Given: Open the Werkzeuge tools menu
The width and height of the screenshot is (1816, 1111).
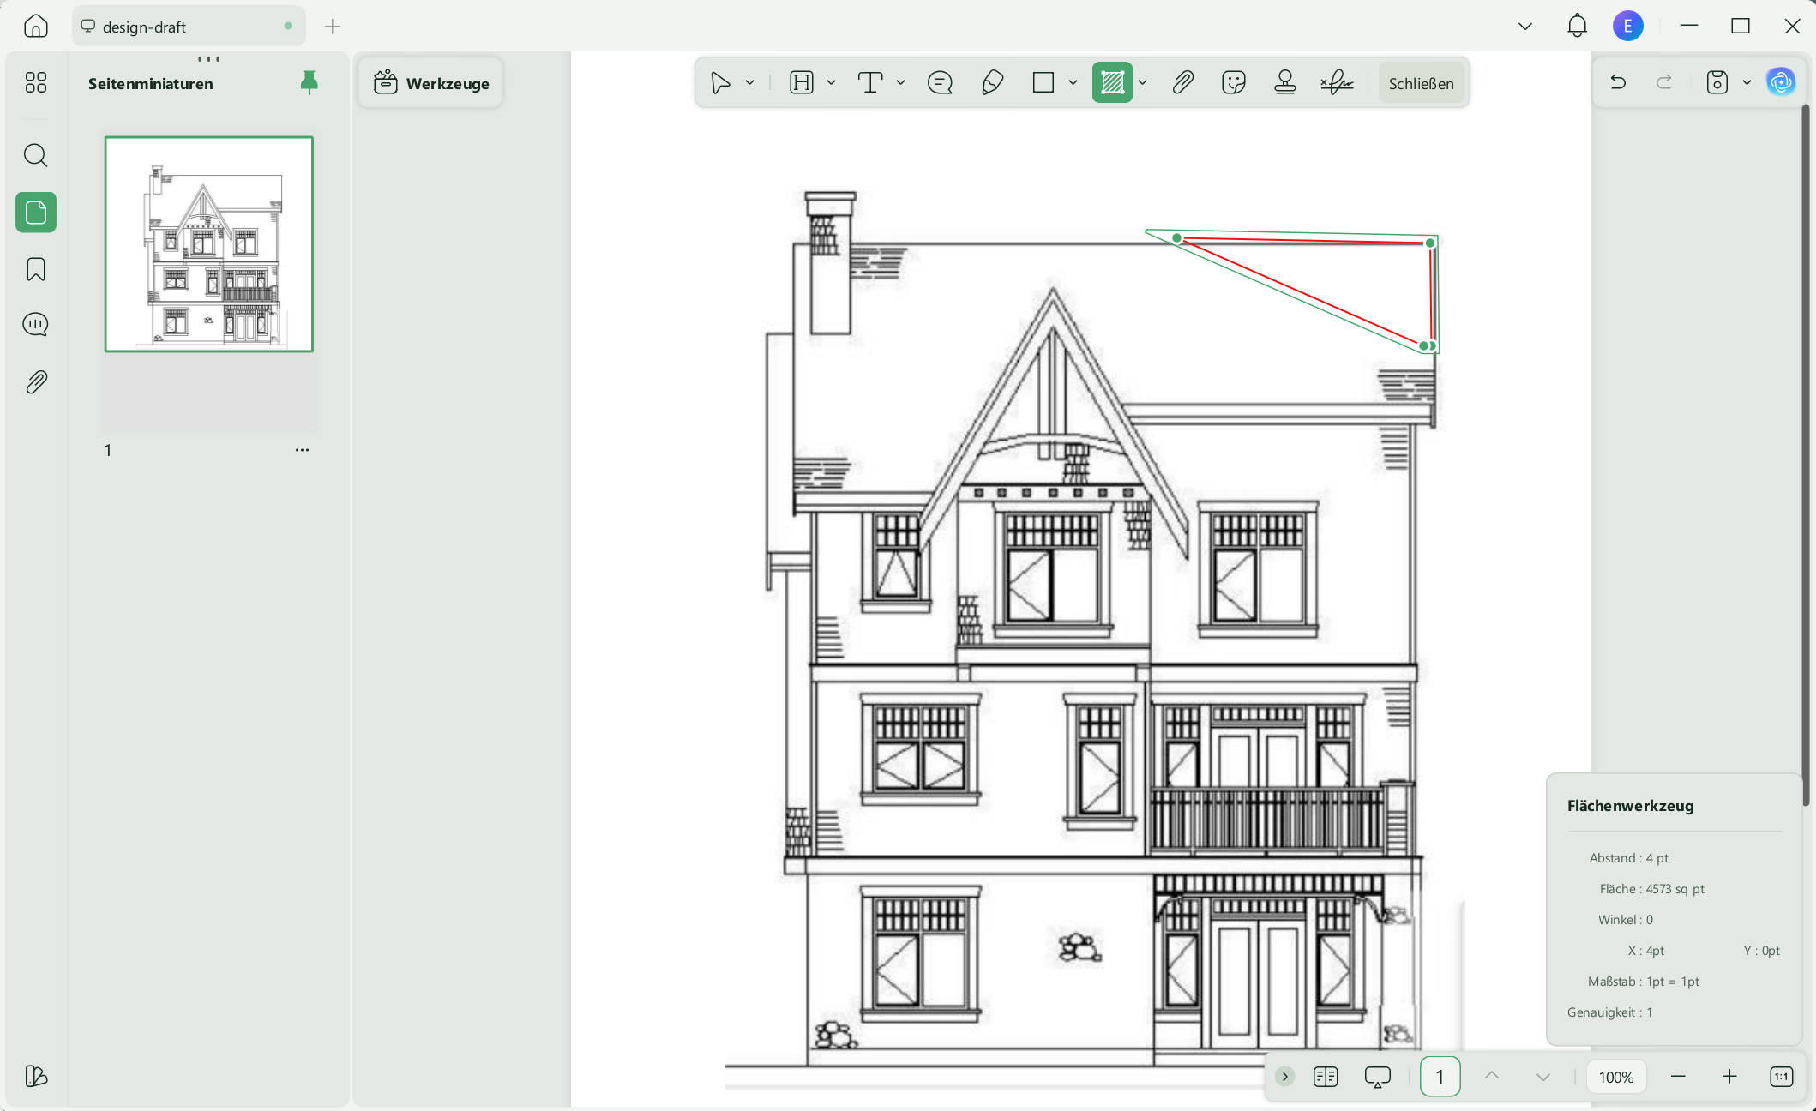Looking at the screenshot, I should [431, 83].
